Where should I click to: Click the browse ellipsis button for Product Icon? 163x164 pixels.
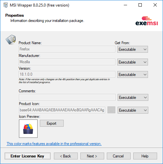point(111,110)
